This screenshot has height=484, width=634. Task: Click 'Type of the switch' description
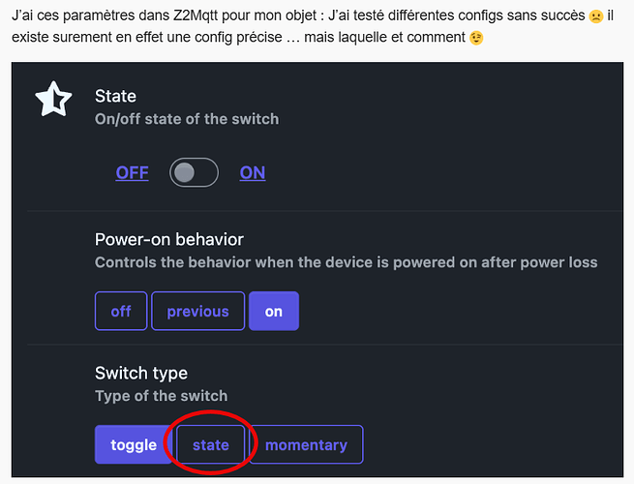161,396
